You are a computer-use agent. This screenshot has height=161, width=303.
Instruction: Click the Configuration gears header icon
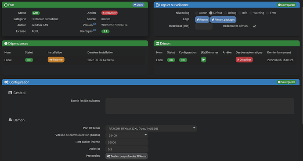[x=7, y=82]
